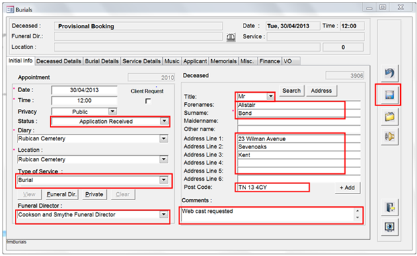Click the building icon beside Funeral Dir. field
Viewport: 417px width, 256px height.
(x=231, y=37)
